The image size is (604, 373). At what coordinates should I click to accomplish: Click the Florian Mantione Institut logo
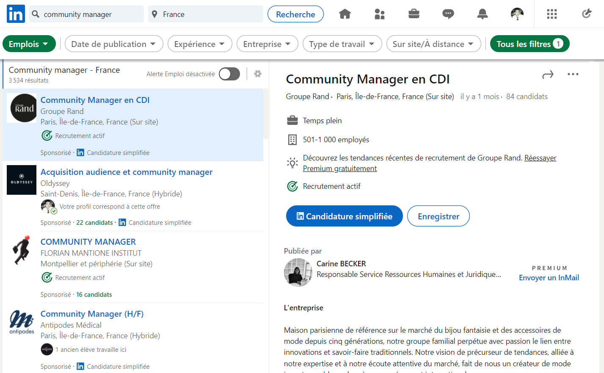(x=22, y=250)
